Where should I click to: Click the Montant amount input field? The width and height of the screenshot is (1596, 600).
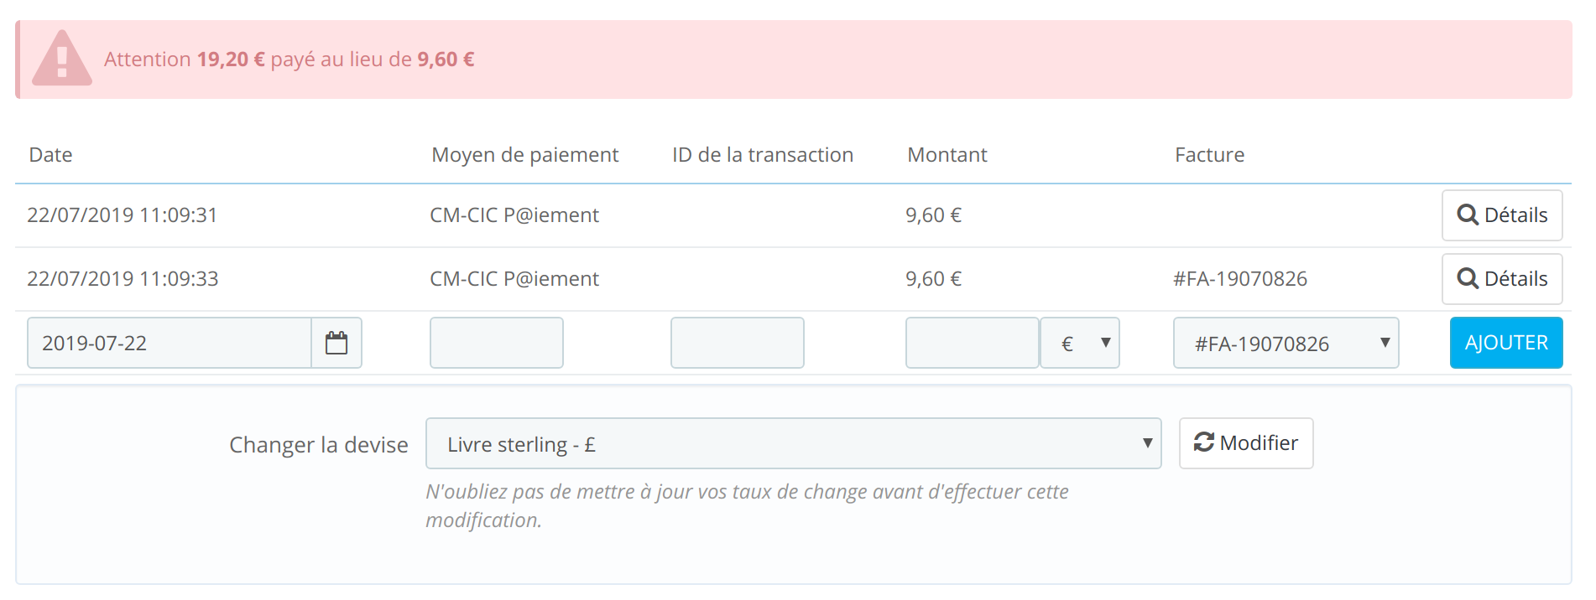(972, 343)
